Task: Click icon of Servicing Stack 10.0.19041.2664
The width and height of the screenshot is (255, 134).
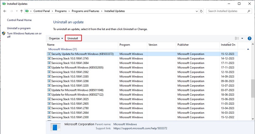Action: (49, 113)
